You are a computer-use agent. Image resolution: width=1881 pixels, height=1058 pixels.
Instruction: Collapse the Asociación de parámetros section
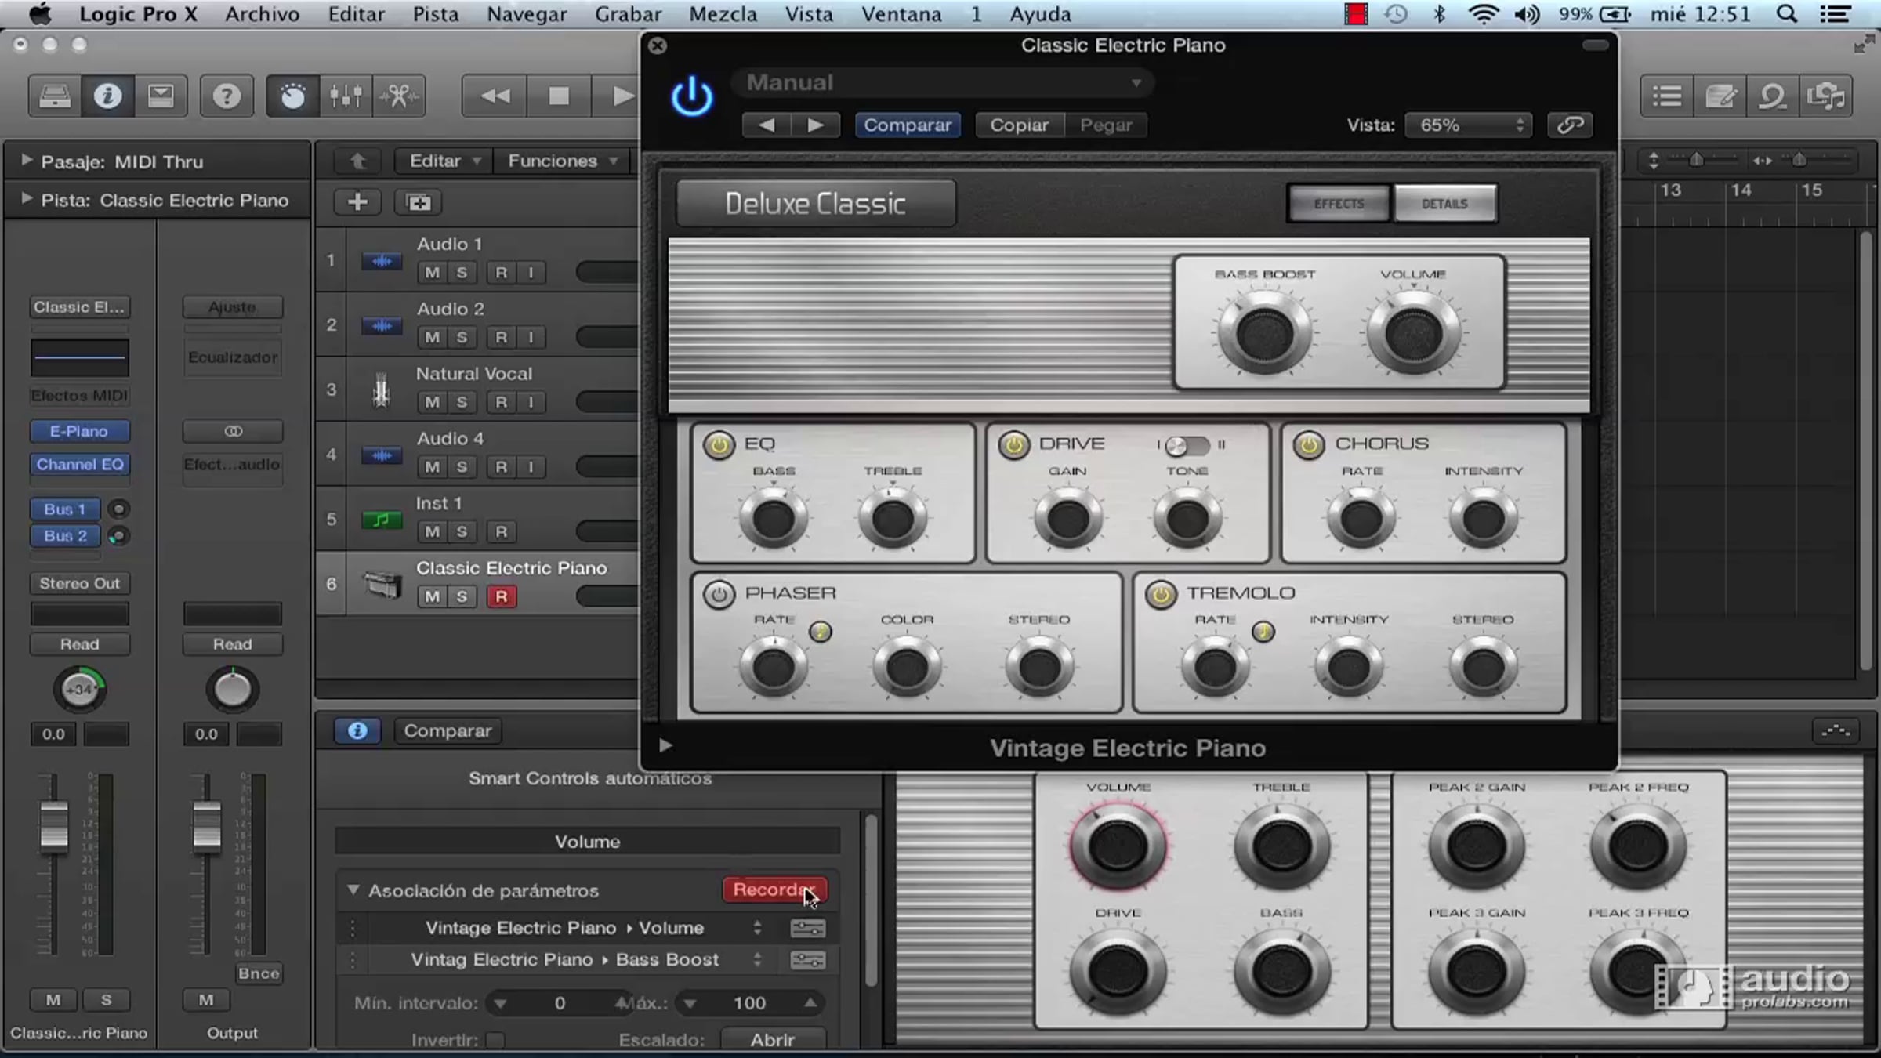353,890
